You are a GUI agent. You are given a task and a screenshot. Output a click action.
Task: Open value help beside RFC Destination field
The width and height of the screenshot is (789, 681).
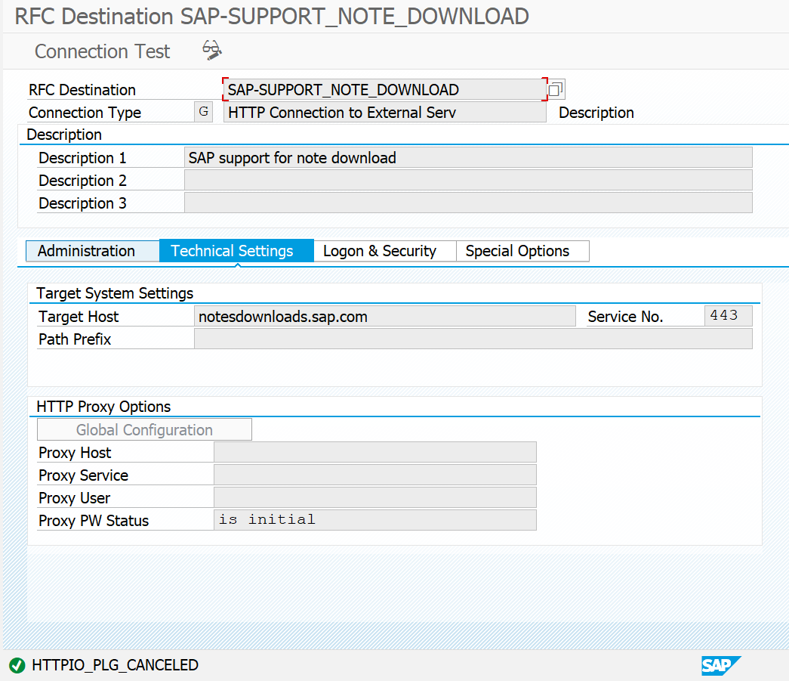point(556,90)
